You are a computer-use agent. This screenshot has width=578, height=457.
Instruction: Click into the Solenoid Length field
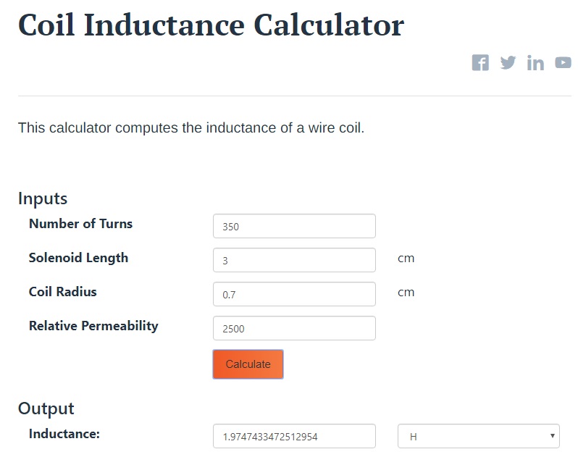294,260
